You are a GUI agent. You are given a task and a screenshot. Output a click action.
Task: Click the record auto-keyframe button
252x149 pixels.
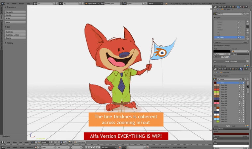point(120,147)
